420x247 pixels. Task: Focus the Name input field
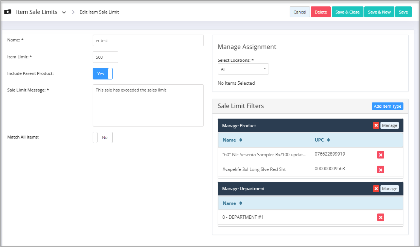click(148, 41)
